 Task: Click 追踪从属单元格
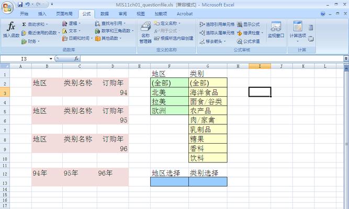pyautogui.click(x=217, y=33)
